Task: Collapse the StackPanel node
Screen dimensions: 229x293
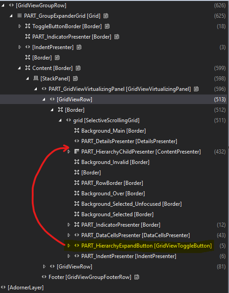Action: 27,79
